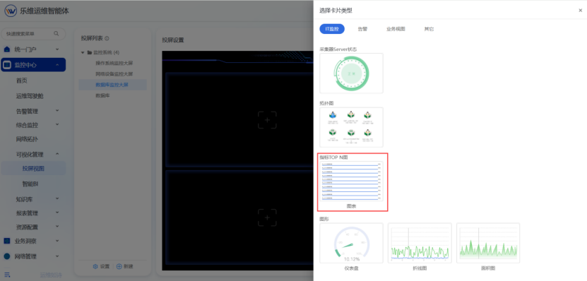Click the add-card placeholder in lower panel

pos(267,217)
